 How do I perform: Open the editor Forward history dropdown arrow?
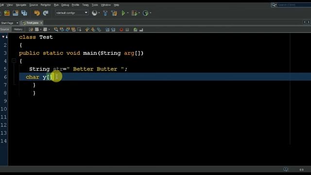pyautogui.click(x=49, y=30)
